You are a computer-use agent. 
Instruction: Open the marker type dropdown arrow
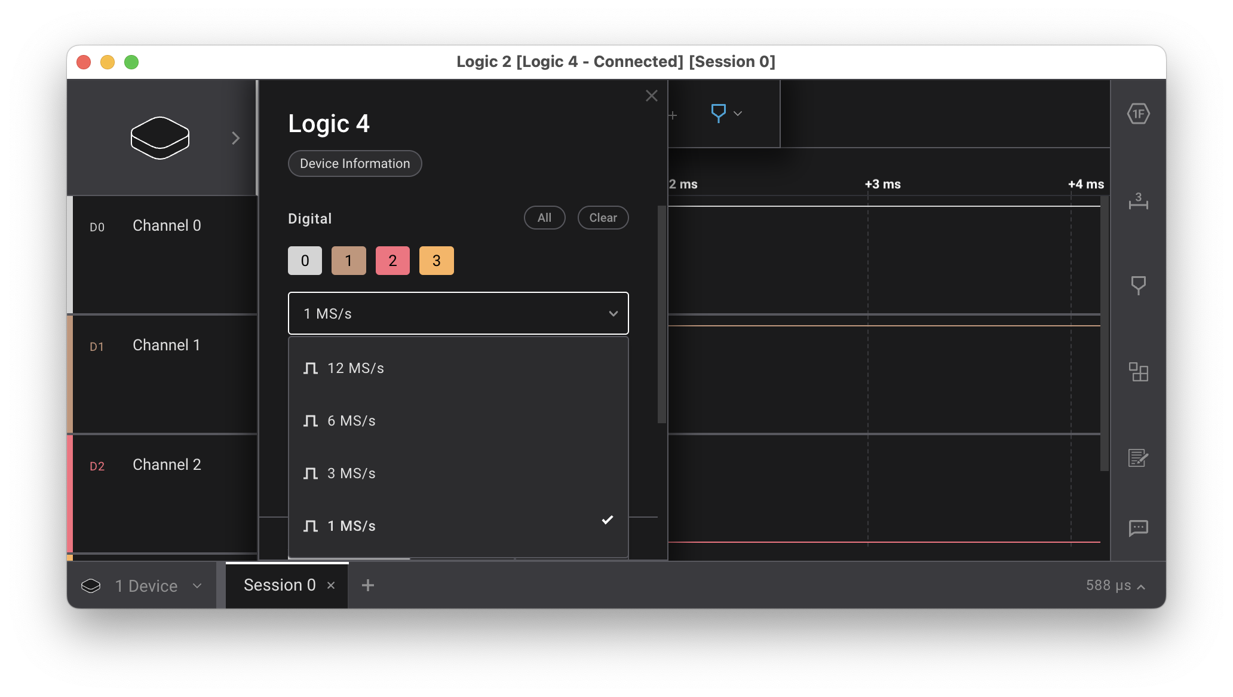(x=738, y=114)
